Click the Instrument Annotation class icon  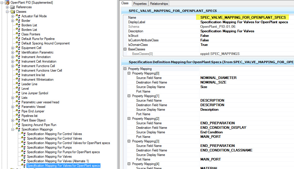18,57
